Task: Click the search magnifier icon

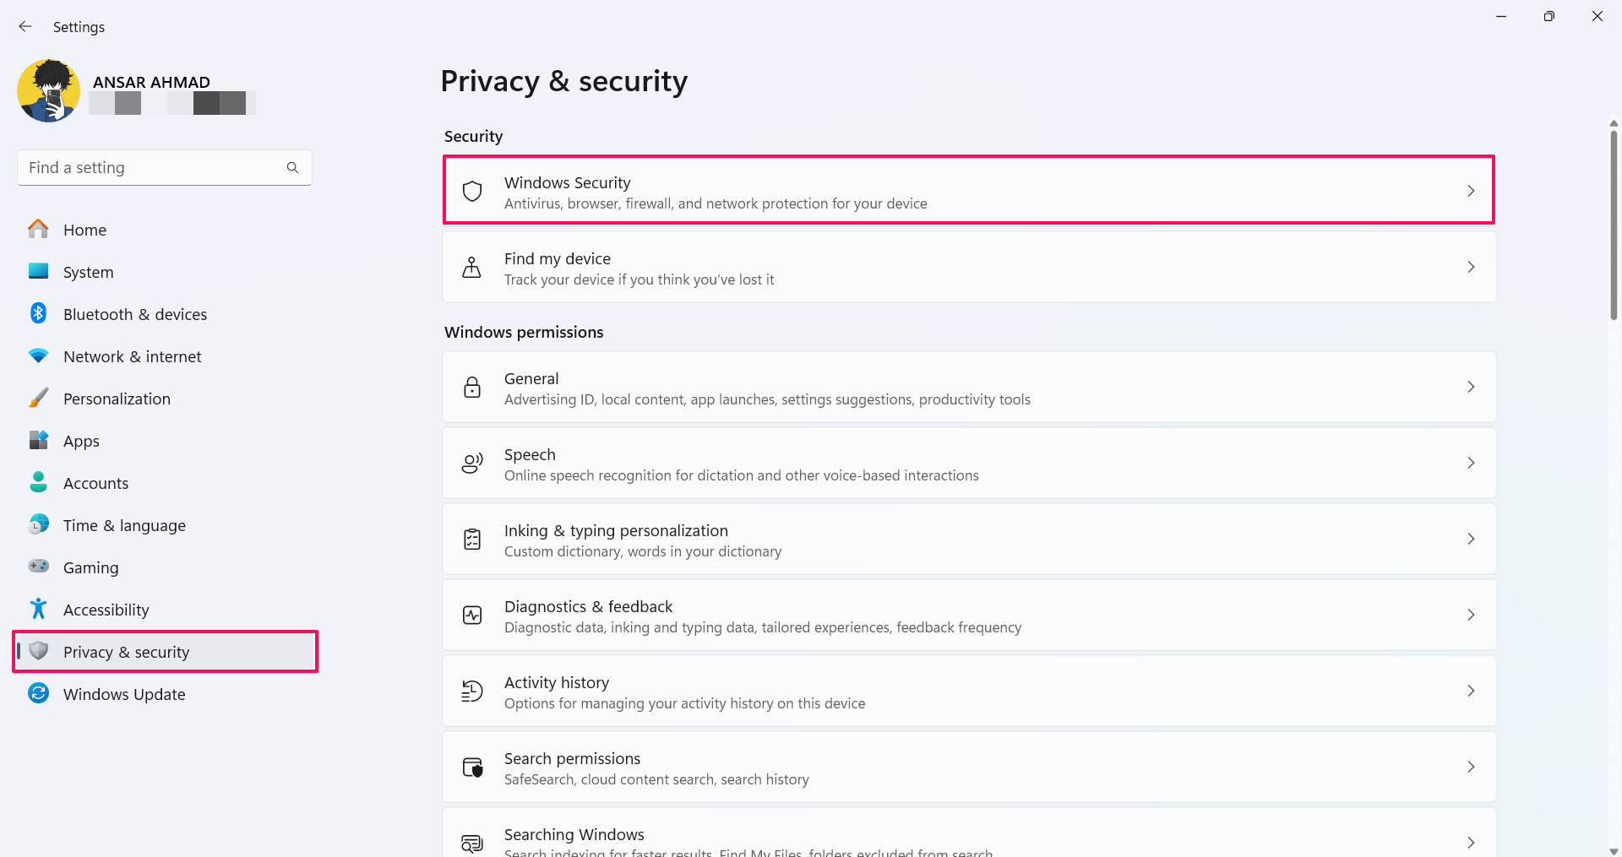Action: pyautogui.click(x=292, y=168)
